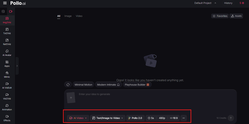The image size is (249, 124).
Task: Open the hamburger menu
Action: (5, 3)
